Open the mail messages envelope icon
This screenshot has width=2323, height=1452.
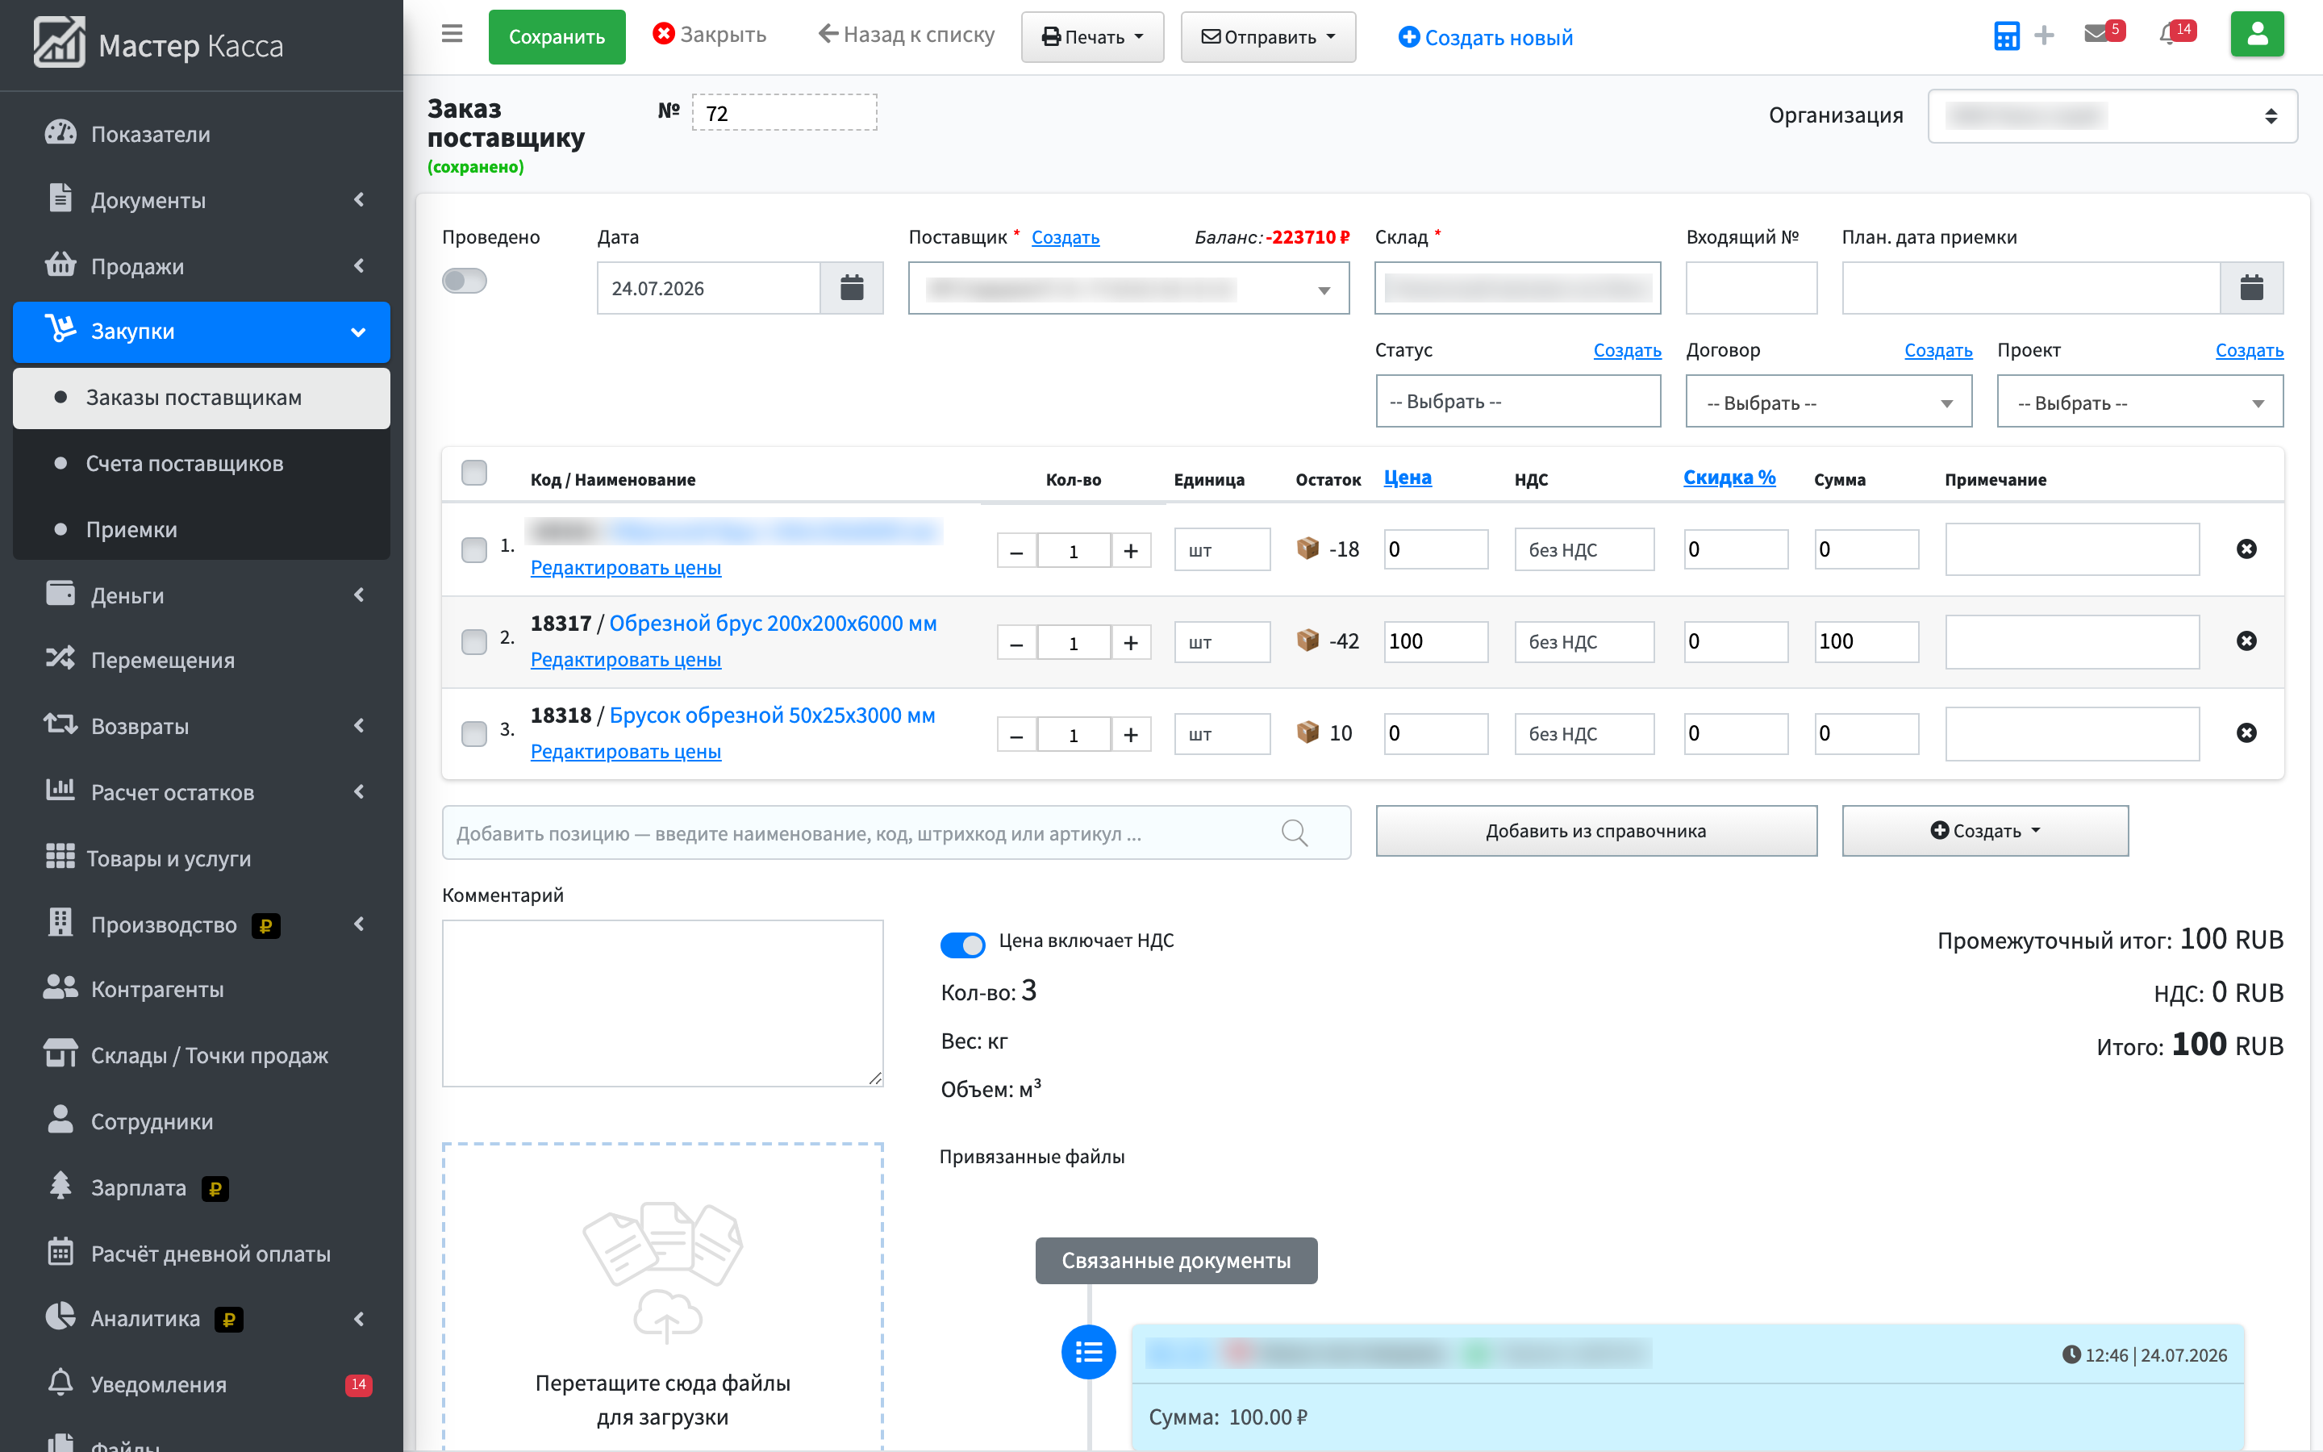[2096, 35]
